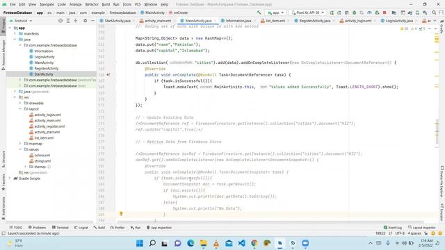
Task: Open the Terminal tool window
Action: point(60,227)
